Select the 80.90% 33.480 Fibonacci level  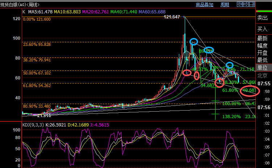click(x=37, y=106)
